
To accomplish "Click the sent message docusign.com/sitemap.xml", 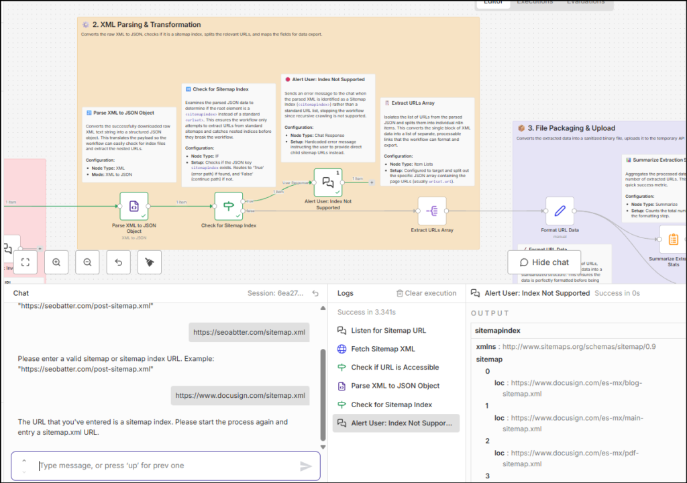I will point(240,395).
